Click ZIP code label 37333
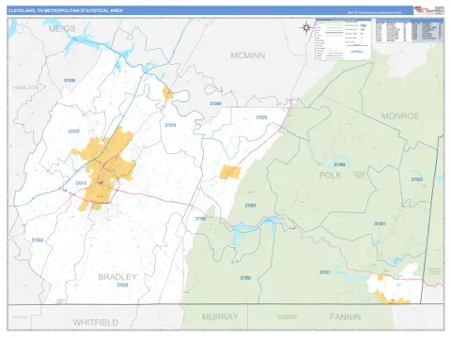 417,179
